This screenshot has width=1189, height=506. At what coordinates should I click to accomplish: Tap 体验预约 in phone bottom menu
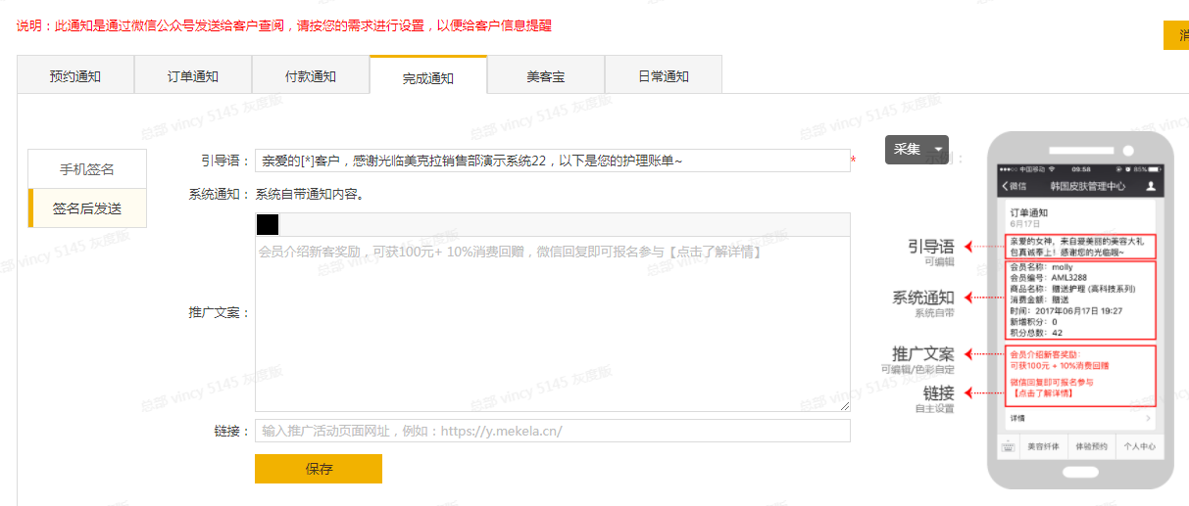tap(1091, 446)
